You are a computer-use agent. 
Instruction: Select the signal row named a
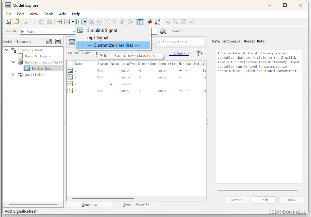point(136,91)
